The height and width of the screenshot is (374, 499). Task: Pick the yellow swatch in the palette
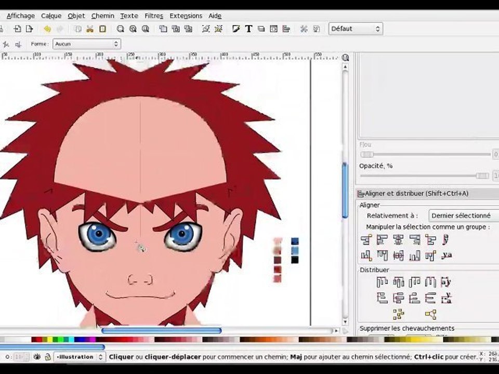[x=50, y=340]
